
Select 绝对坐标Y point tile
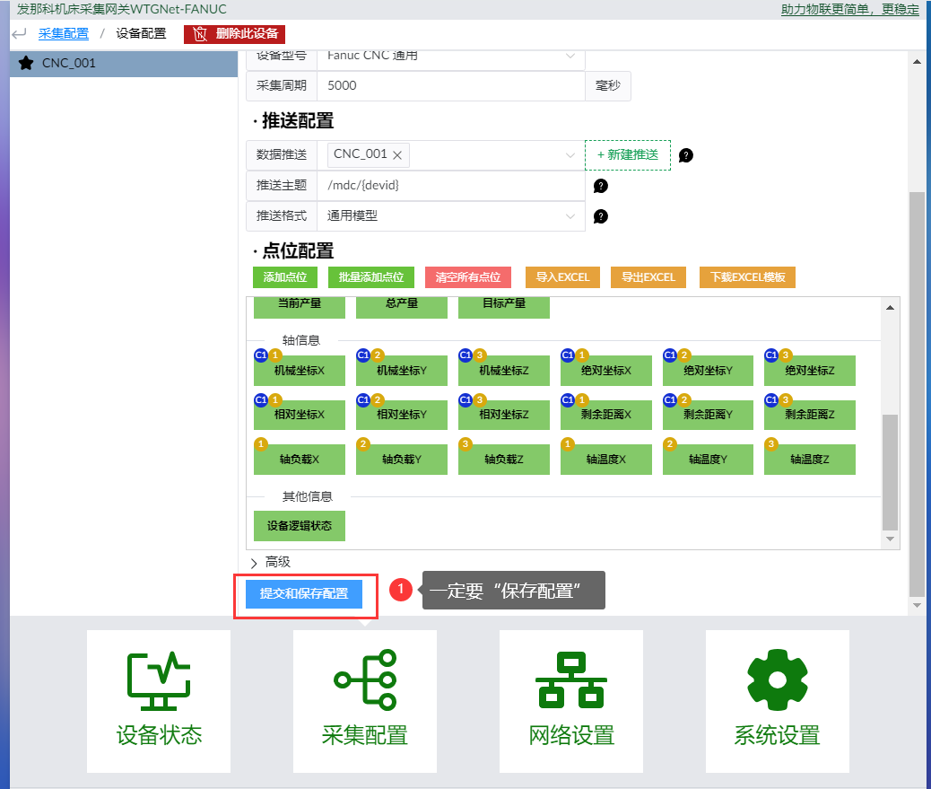pos(708,371)
